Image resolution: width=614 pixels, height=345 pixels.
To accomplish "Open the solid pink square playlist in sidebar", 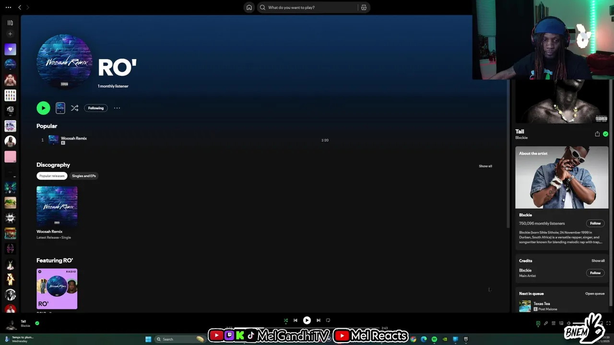I will click(x=10, y=157).
